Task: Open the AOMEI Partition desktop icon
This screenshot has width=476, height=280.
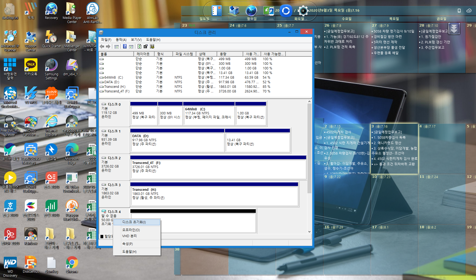Action: tap(31, 125)
